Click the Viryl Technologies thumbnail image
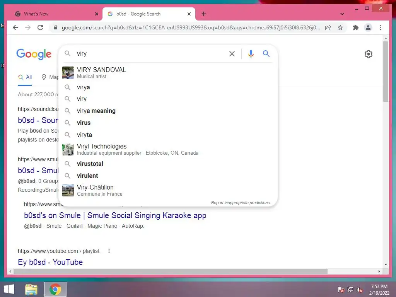This screenshot has height=297, width=396. [x=68, y=149]
